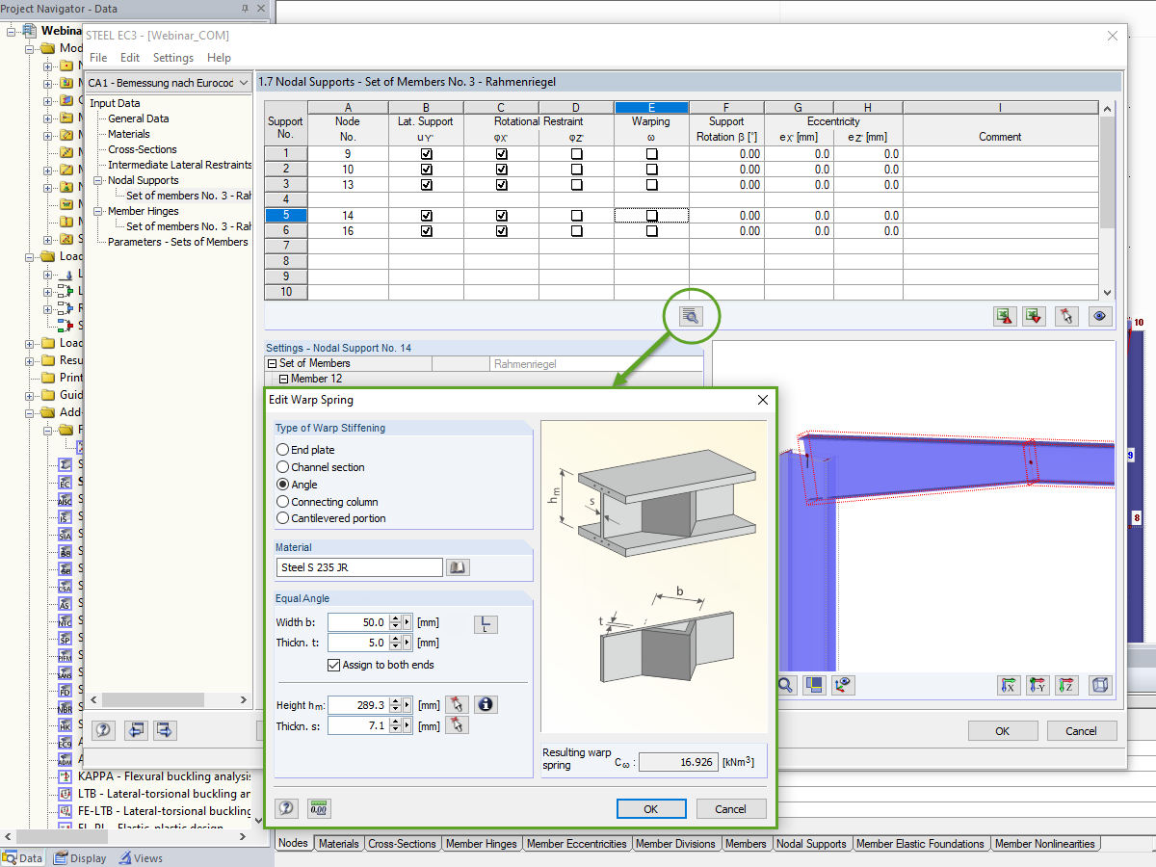Open units and decimal places settings (0.00 icon)

pos(318,808)
